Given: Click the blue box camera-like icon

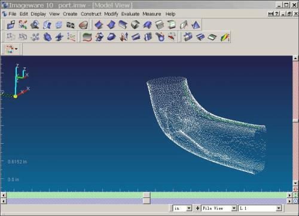Looking at the screenshot, I should (188, 37).
